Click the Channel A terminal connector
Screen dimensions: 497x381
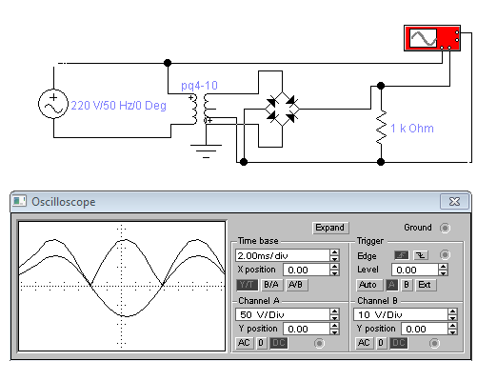pyautogui.click(x=319, y=343)
